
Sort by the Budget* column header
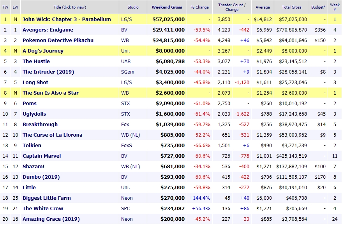pos(318,7)
